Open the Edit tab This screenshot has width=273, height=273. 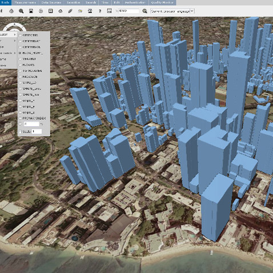pyautogui.click(x=117, y=2)
